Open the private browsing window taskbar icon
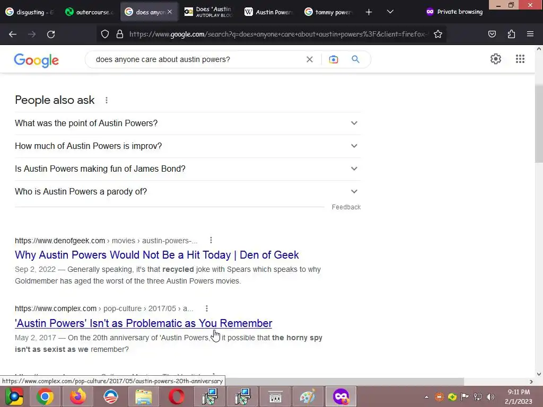 [x=341, y=396]
